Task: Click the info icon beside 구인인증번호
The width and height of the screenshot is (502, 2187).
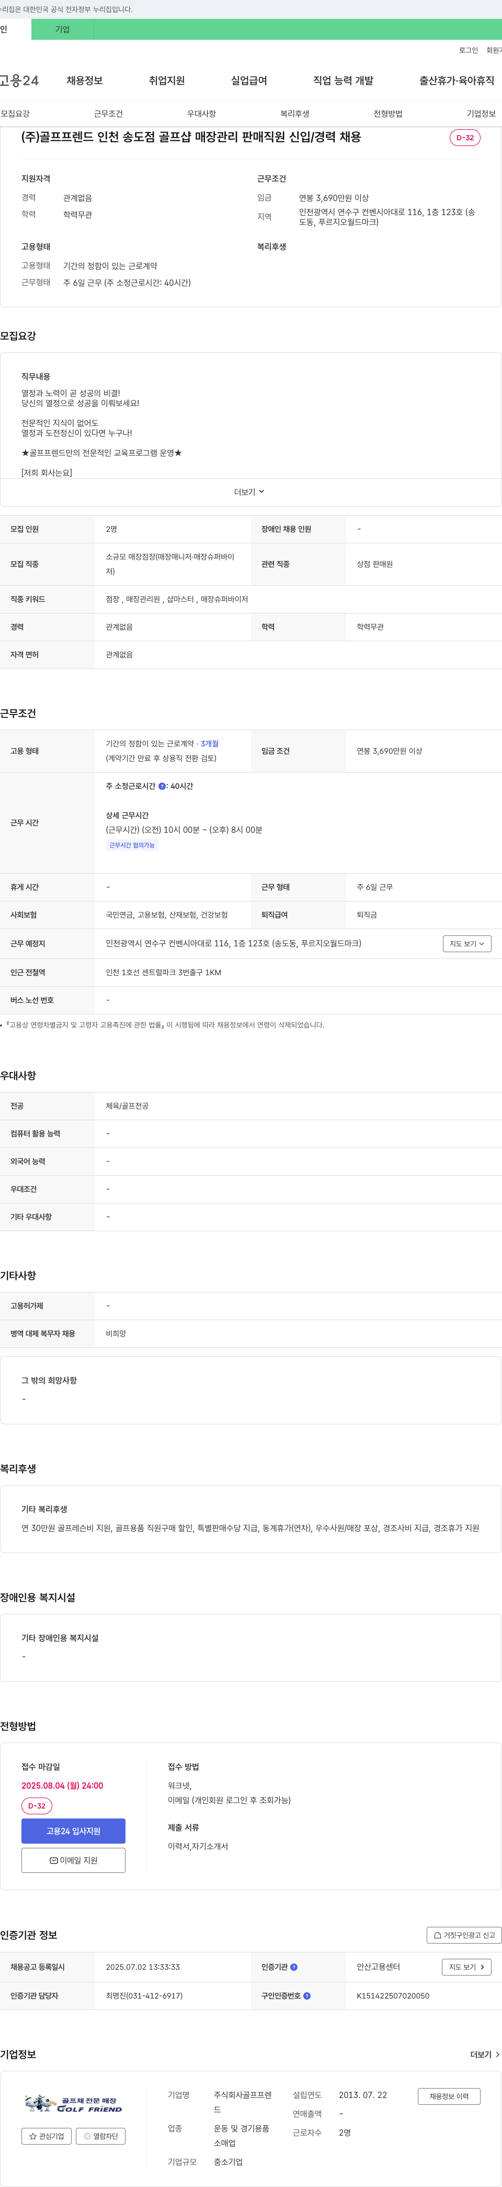Action: (x=307, y=1996)
